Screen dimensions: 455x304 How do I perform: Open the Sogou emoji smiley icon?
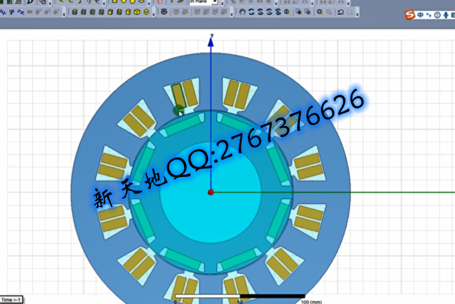[x=437, y=15]
